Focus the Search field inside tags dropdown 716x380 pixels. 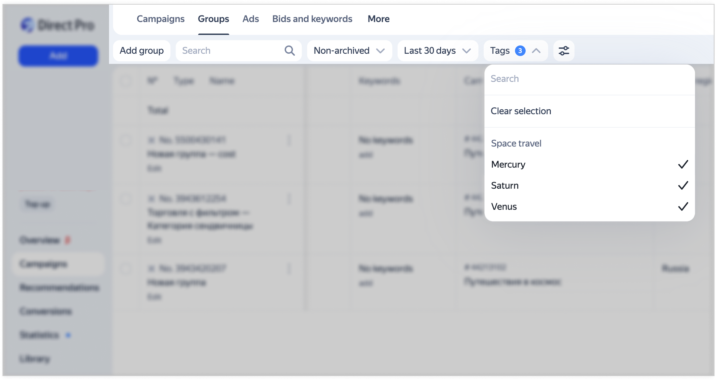click(590, 79)
